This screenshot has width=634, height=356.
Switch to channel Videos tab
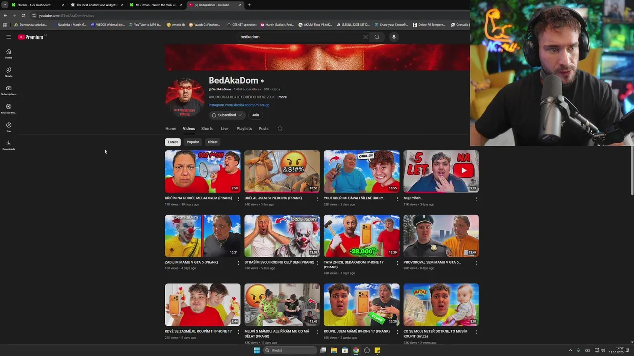coord(189,129)
